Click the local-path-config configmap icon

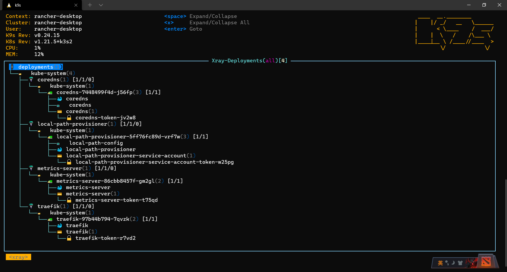tap(58, 144)
